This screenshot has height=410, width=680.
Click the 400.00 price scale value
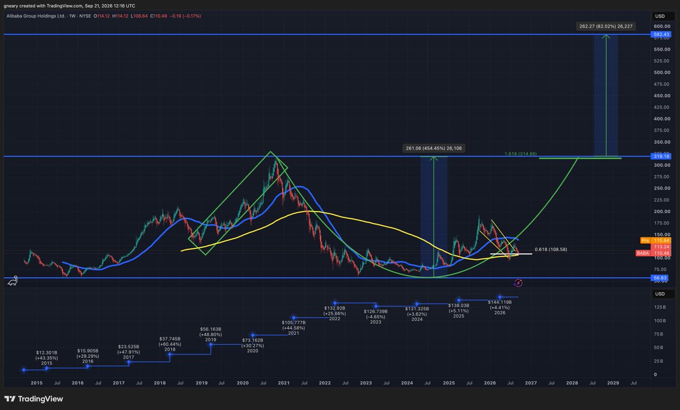[661, 119]
